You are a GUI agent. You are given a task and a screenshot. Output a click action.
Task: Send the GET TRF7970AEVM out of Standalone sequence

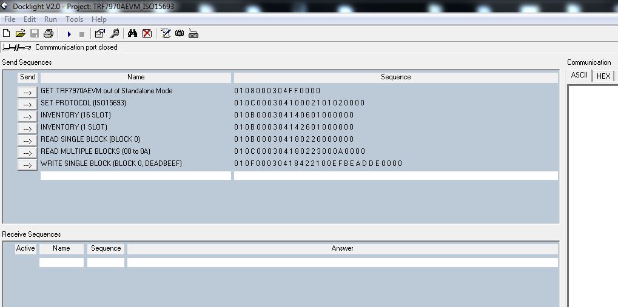tap(27, 92)
